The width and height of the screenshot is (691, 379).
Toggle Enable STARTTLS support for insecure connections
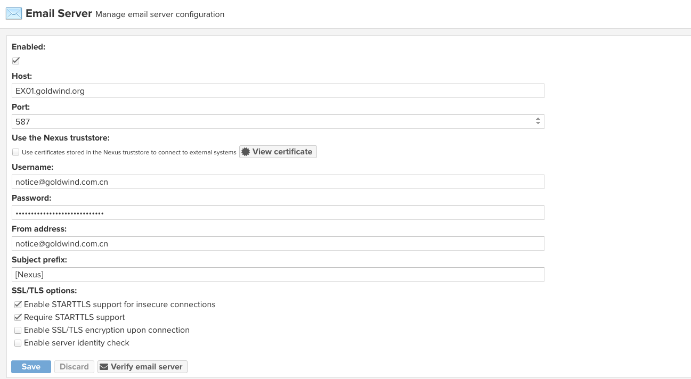[x=18, y=304]
